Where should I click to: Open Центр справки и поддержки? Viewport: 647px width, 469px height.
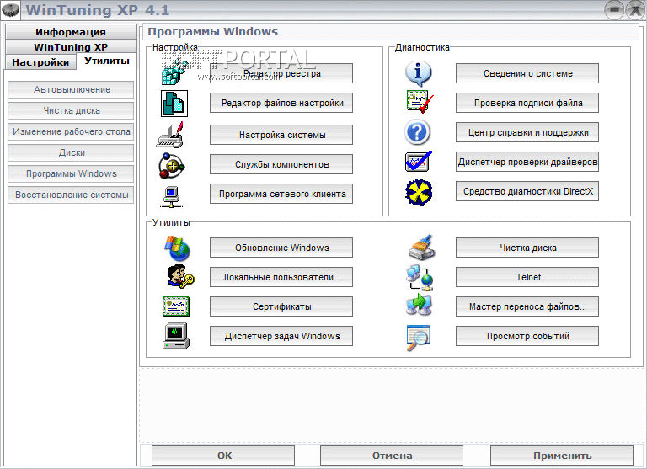pos(527,132)
